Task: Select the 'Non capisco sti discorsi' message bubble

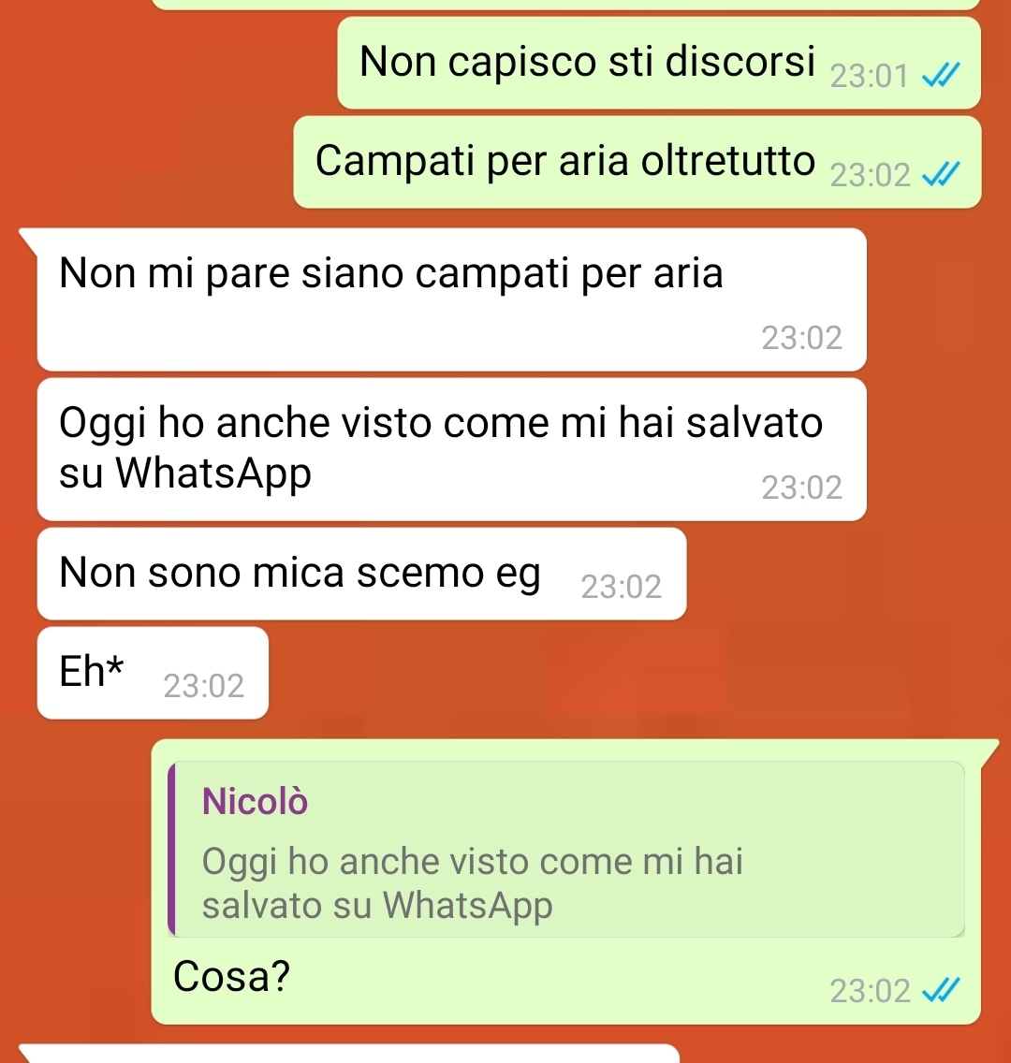Action: (659, 63)
